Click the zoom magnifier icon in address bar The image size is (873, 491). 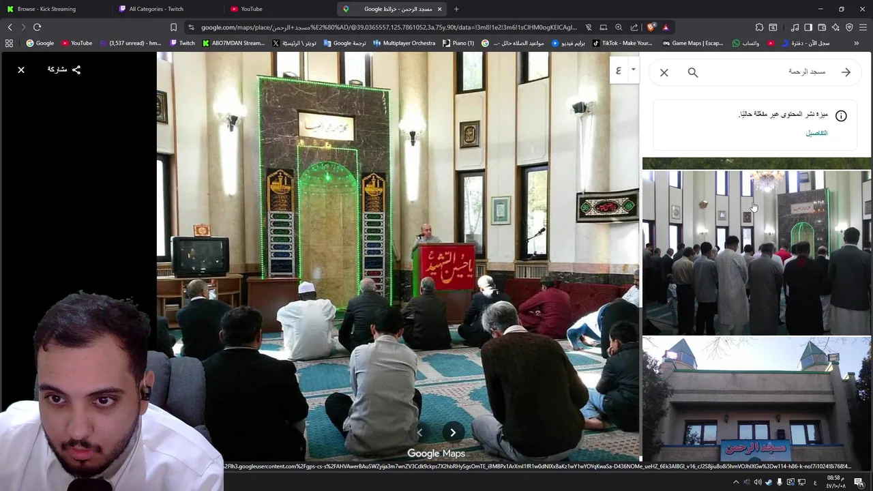coord(619,27)
